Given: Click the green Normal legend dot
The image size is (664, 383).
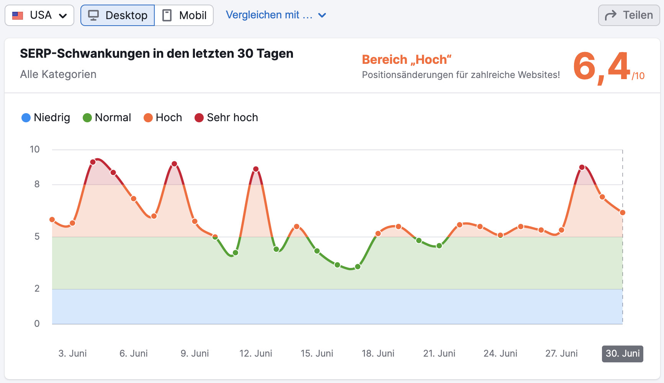Looking at the screenshot, I should coord(87,118).
